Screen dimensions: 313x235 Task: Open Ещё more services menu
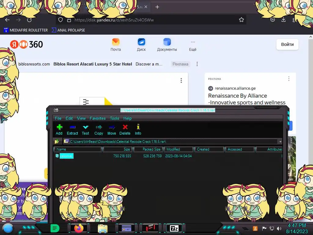(193, 46)
